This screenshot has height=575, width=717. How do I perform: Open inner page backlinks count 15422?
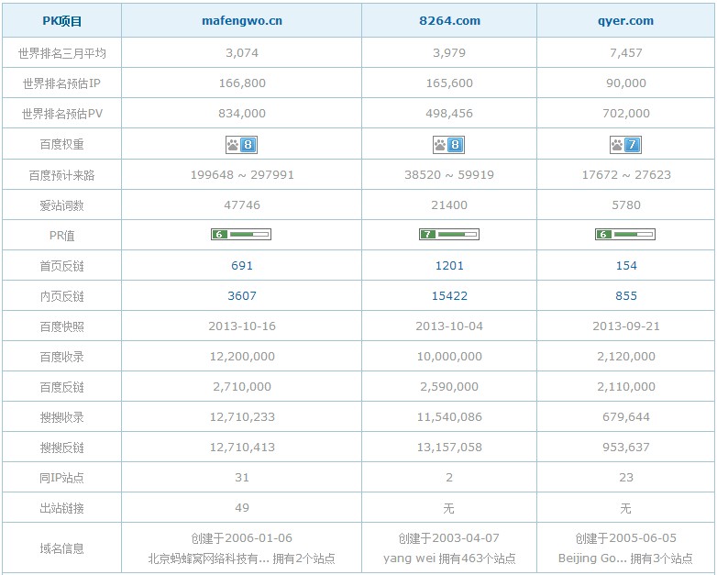[x=449, y=295]
